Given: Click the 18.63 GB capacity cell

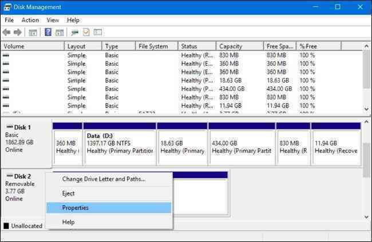Looking at the screenshot, I should click(x=231, y=81).
